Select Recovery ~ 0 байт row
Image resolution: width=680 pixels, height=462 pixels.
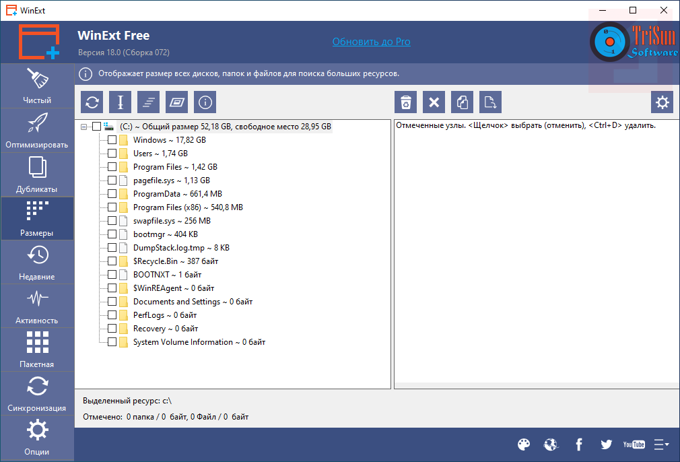pos(166,329)
